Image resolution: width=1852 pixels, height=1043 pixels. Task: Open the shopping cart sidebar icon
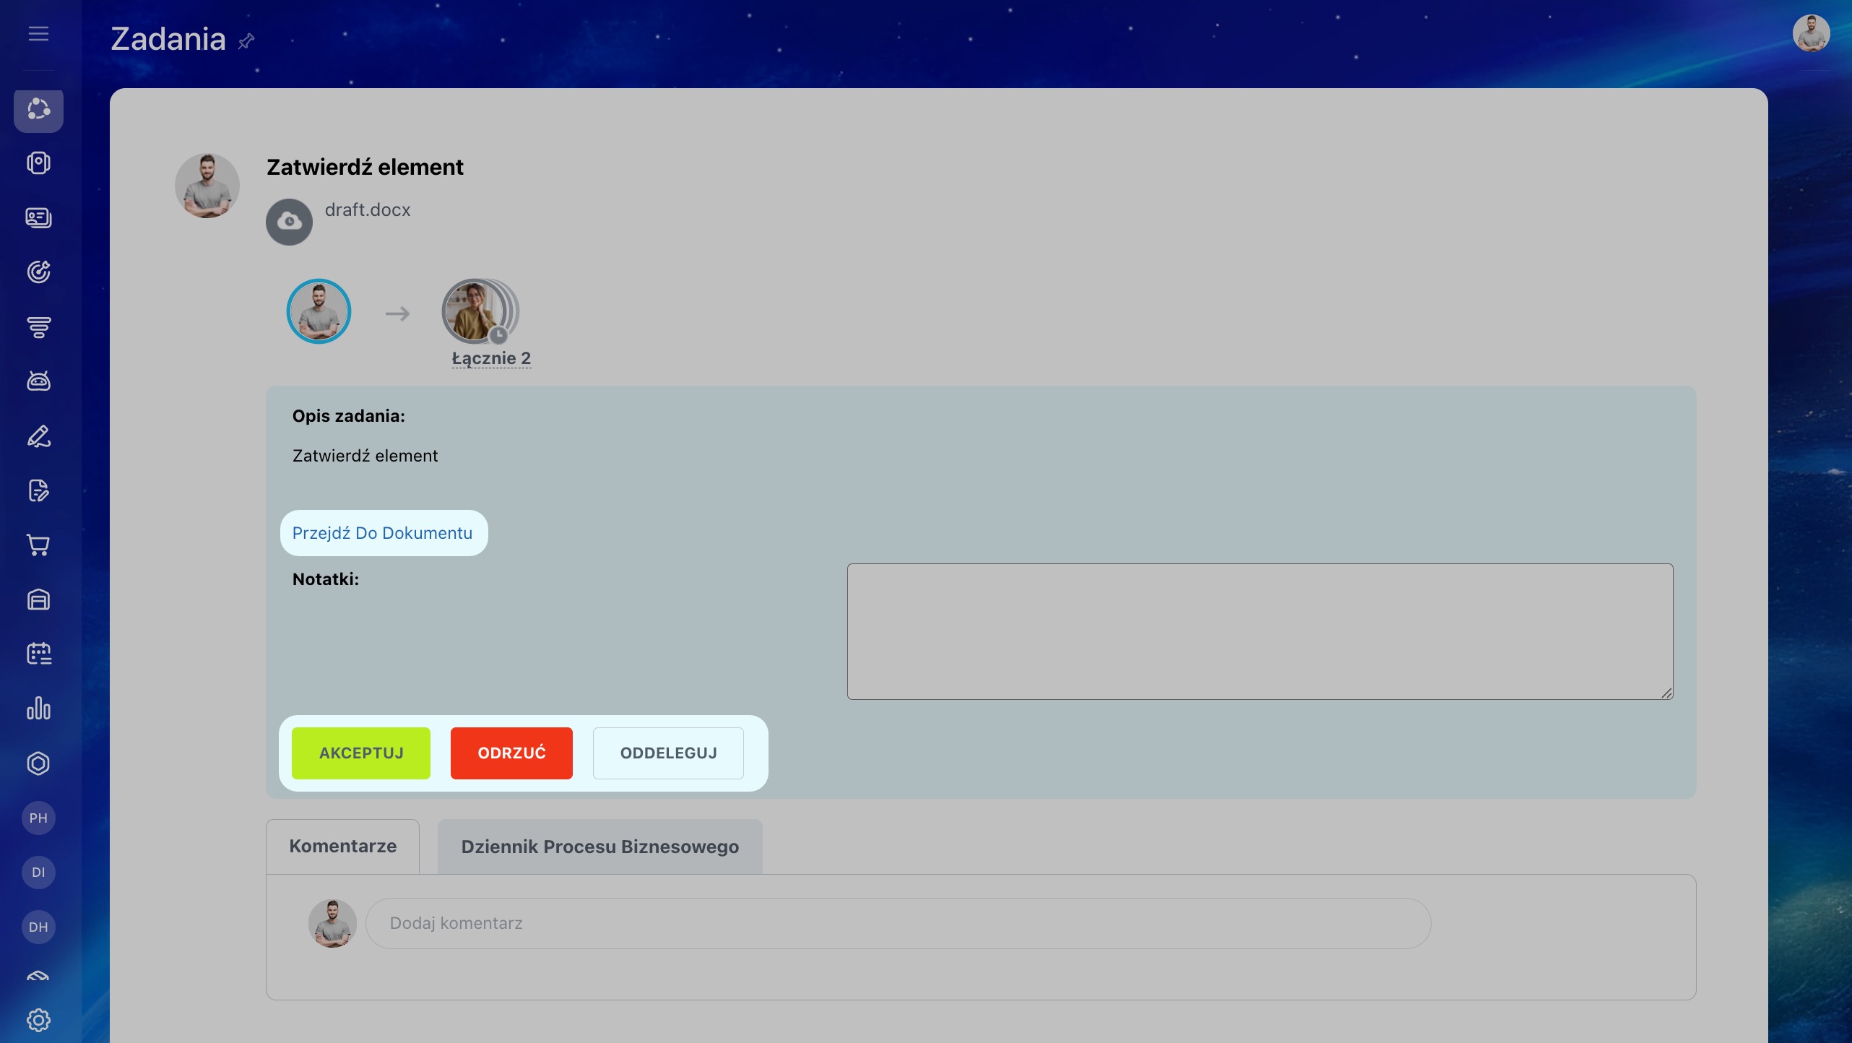[38, 545]
